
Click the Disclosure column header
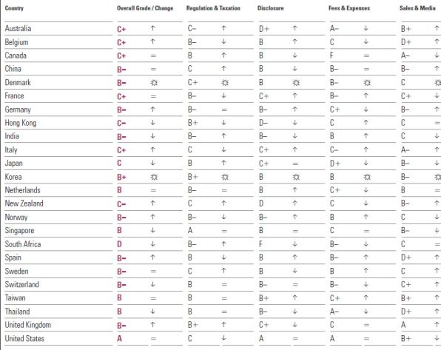(271, 8)
